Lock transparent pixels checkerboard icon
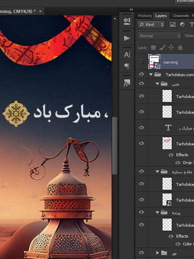Screen dimensions: 194x259 click(x=153, y=48)
